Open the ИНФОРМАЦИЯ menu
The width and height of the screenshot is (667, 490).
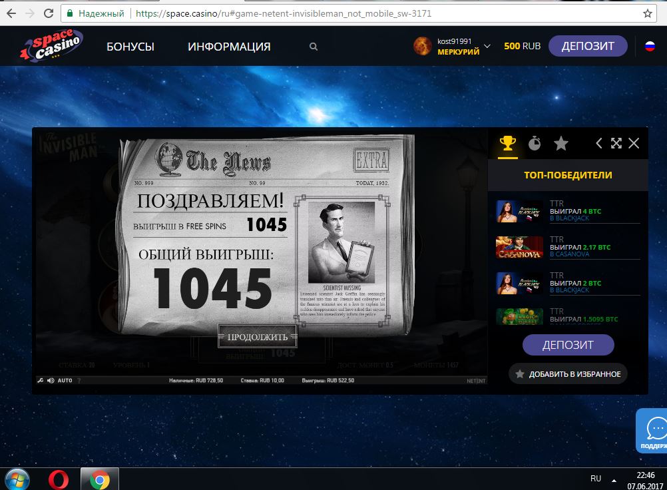click(x=229, y=47)
